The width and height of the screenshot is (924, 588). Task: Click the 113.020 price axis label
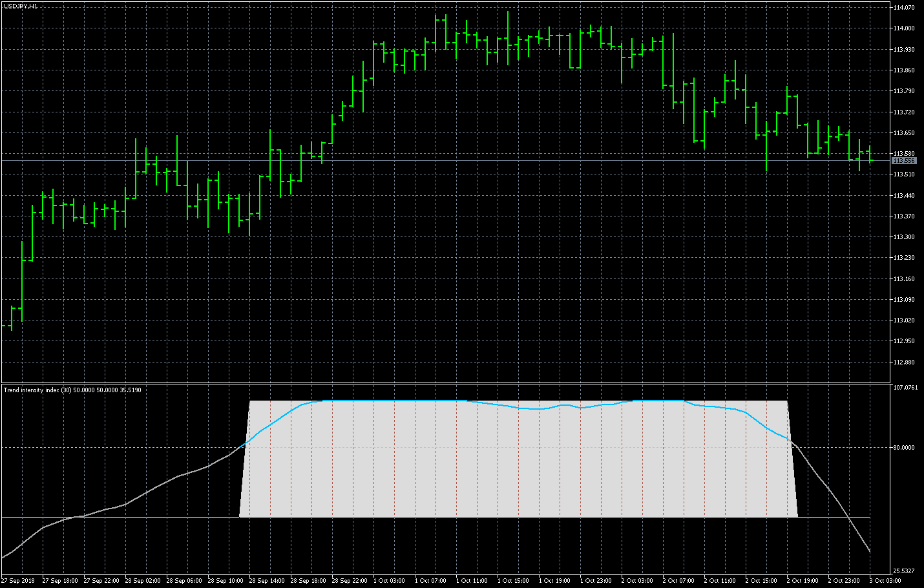coord(903,320)
